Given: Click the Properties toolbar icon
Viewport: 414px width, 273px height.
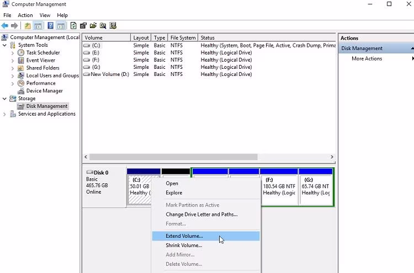Looking at the screenshot, I should point(83,25).
